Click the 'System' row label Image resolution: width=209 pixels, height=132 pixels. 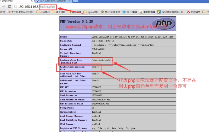(x=64, y=37)
